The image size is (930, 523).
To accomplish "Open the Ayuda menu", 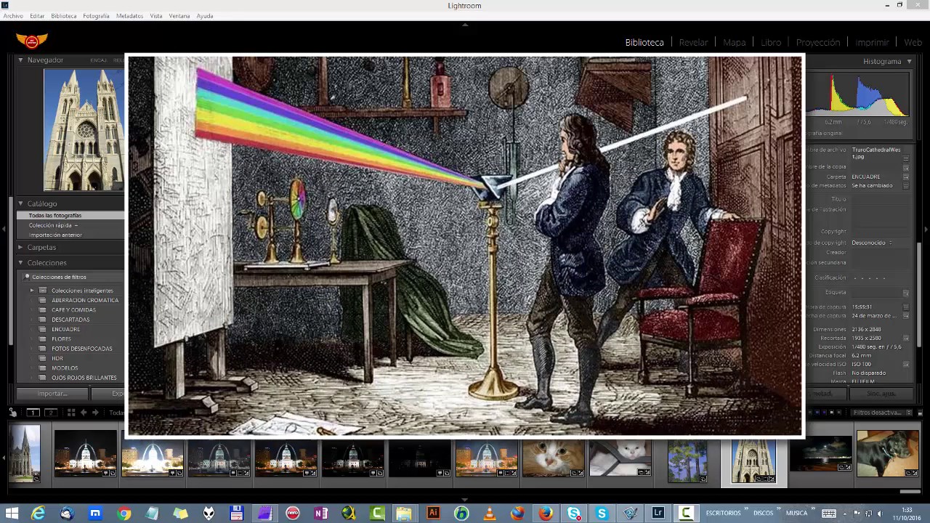I will tap(205, 16).
